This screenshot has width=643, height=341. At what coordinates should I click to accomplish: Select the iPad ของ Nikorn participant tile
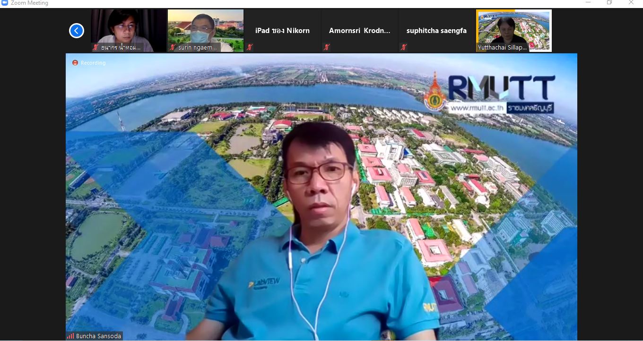282,31
